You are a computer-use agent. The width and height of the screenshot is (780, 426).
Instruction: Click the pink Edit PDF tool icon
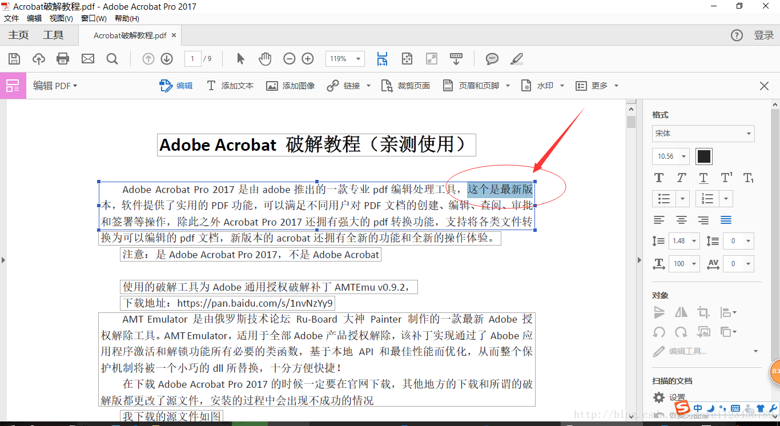click(13, 86)
